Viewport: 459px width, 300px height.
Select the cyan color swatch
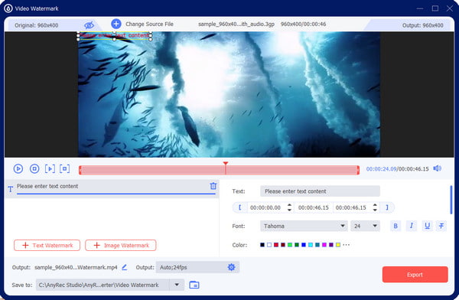tap(311, 245)
